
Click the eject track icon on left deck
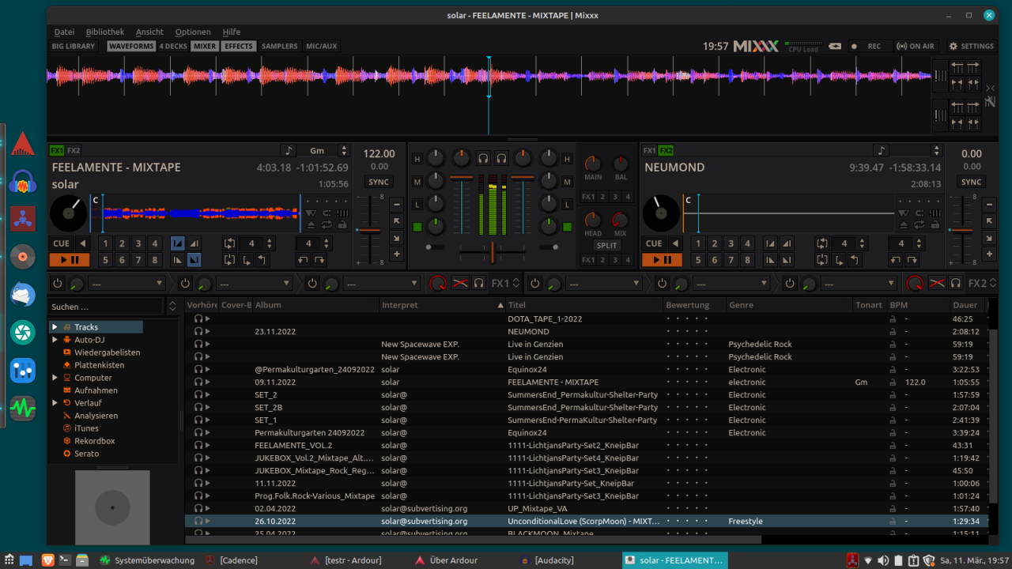click(x=310, y=224)
